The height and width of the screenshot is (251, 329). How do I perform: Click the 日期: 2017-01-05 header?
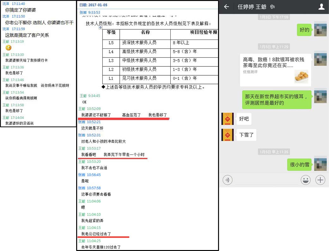tap(93, 5)
